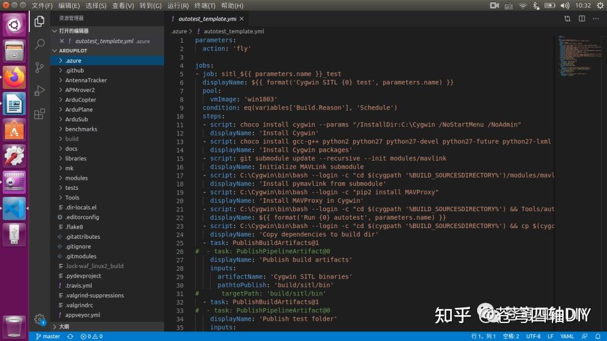Viewport: 607px width, 341px height.
Task: Click the master branch indicator in status bar
Action: tap(48, 337)
